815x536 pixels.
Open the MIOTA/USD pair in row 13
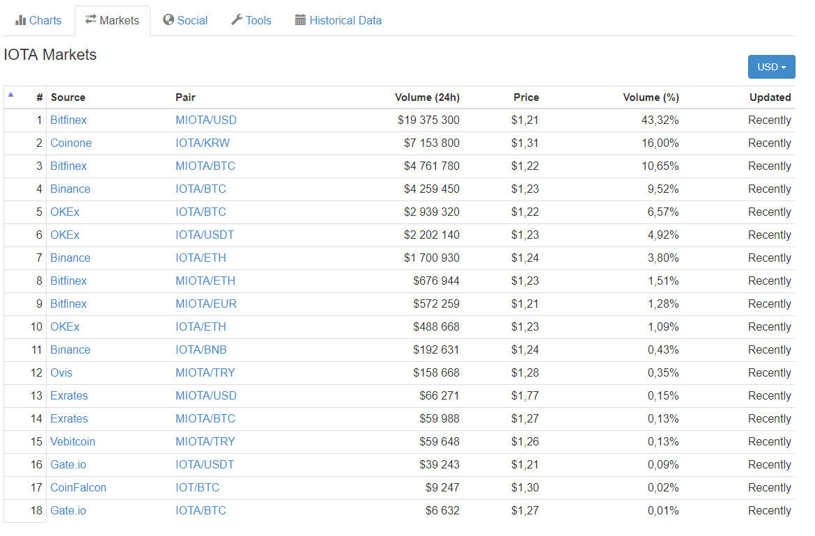tap(205, 396)
